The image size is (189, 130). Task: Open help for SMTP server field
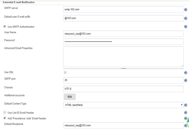point(186,10)
